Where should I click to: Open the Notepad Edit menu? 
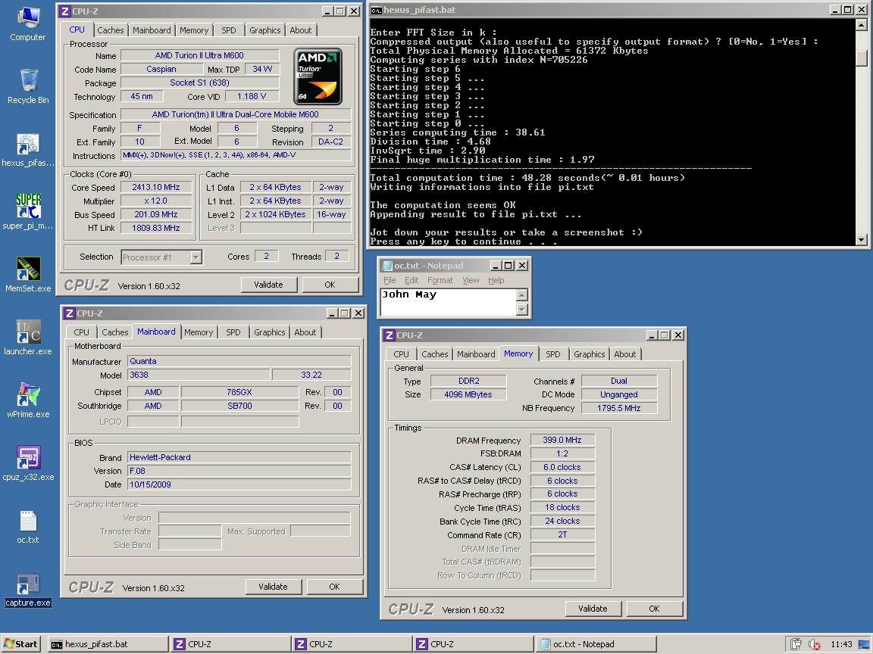[x=411, y=280]
